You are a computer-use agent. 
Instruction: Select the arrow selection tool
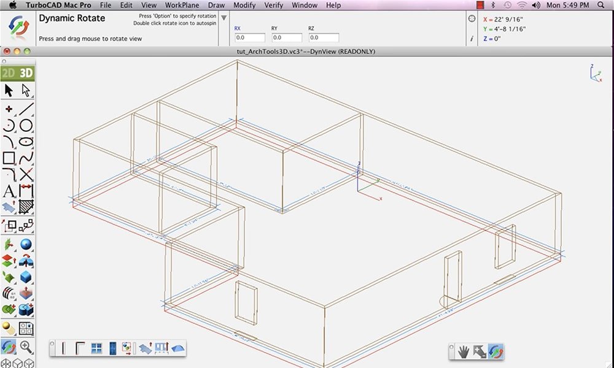tap(9, 91)
